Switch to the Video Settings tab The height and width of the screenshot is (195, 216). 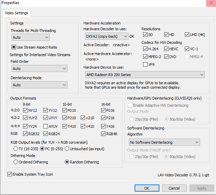point(17,13)
